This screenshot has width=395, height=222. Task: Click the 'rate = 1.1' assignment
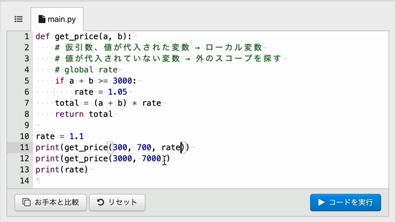coord(60,136)
